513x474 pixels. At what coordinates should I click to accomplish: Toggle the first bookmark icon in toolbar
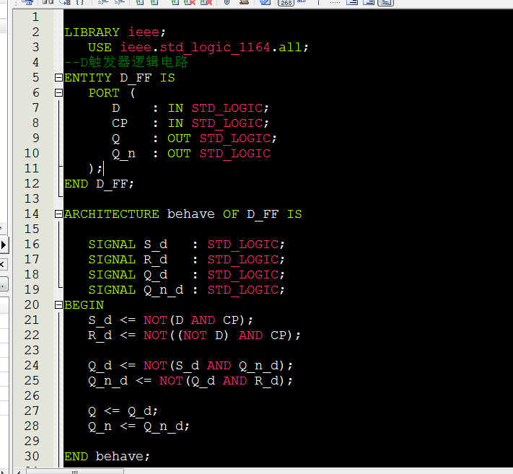(x=139, y=2)
